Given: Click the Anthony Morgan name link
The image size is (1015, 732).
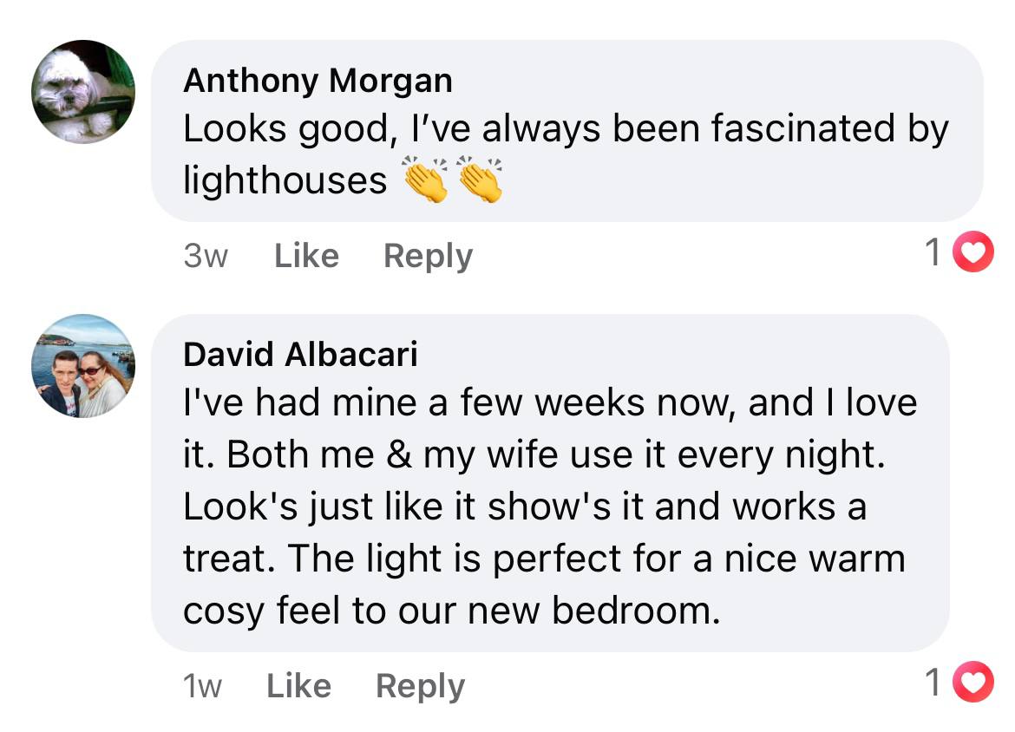Looking at the screenshot, I should [x=318, y=81].
